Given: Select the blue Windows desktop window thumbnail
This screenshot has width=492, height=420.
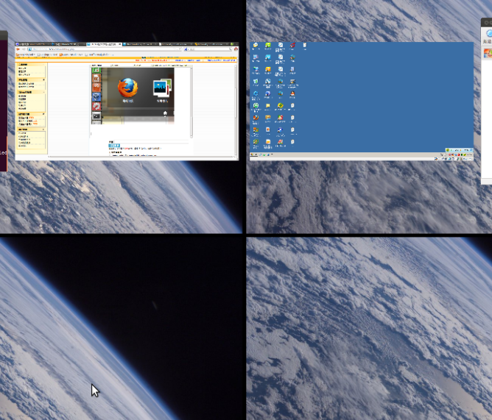Looking at the screenshot, I should 362,102.
